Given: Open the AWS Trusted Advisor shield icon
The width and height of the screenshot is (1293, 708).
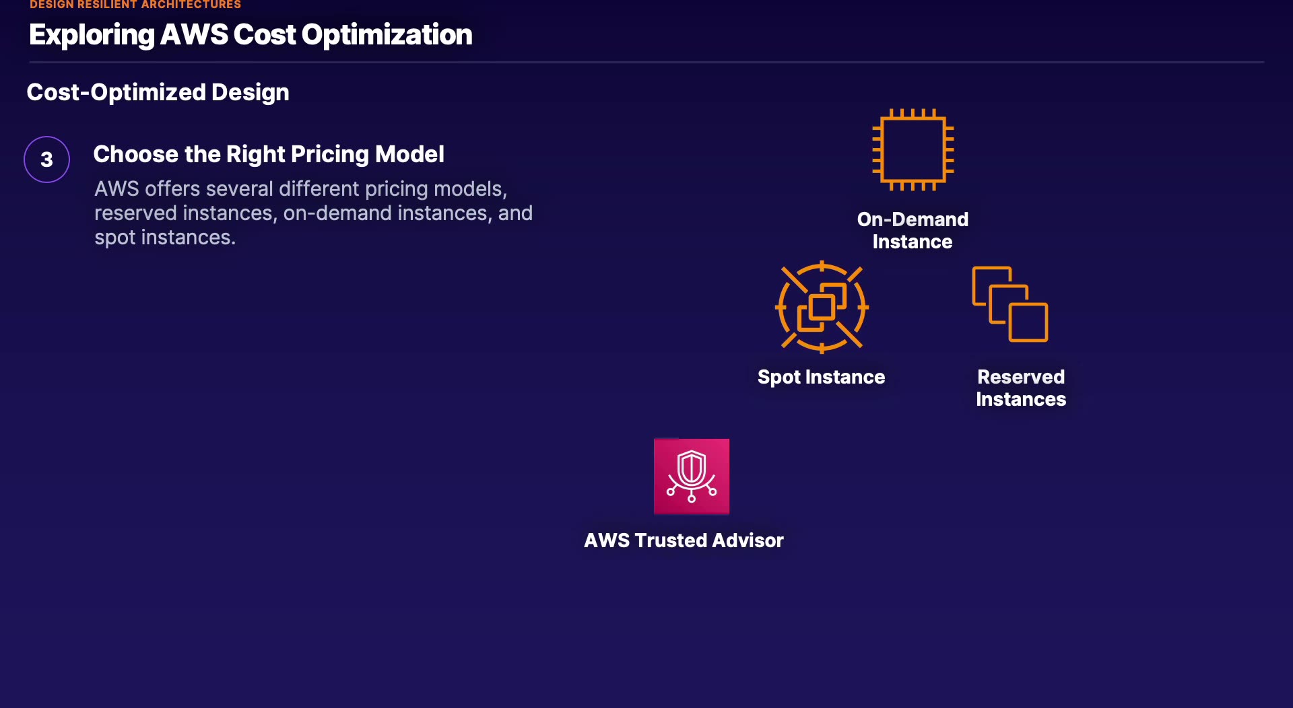Looking at the screenshot, I should 691,476.
